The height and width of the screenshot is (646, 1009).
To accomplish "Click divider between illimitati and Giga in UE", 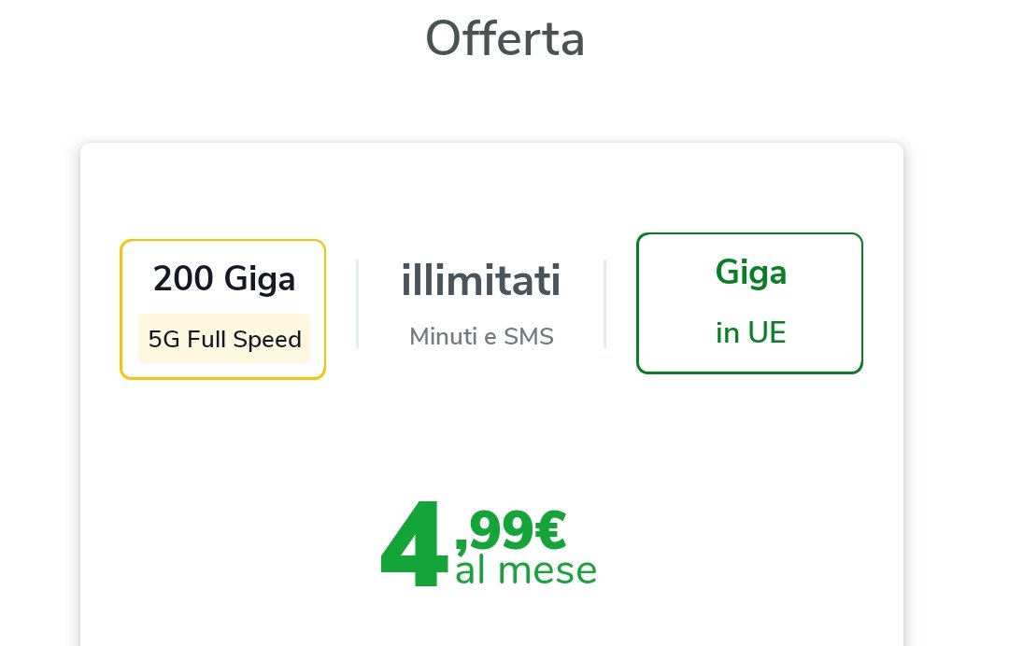I will click(605, 304).
